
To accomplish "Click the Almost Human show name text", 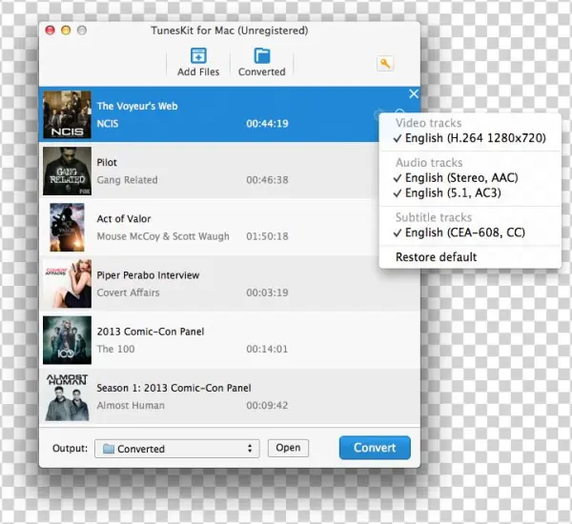I will pyautogui.click(x=131, y=406).
